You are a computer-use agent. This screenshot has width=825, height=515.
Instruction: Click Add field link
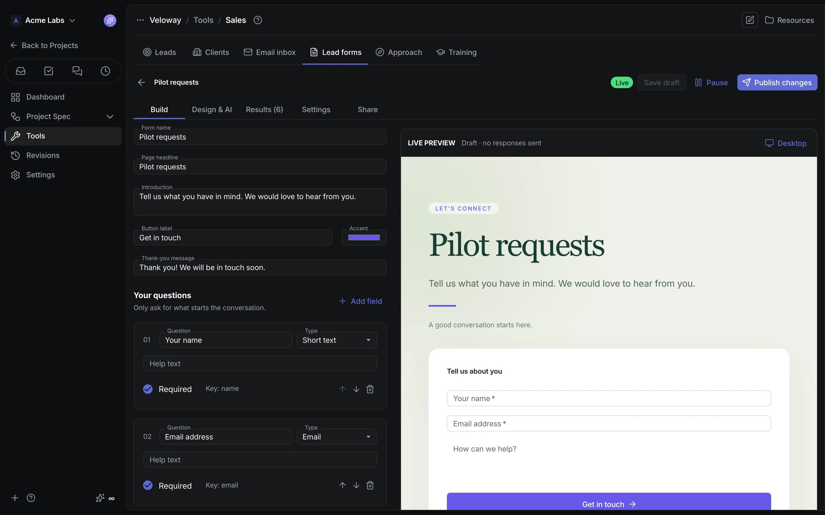pos(360,301)
